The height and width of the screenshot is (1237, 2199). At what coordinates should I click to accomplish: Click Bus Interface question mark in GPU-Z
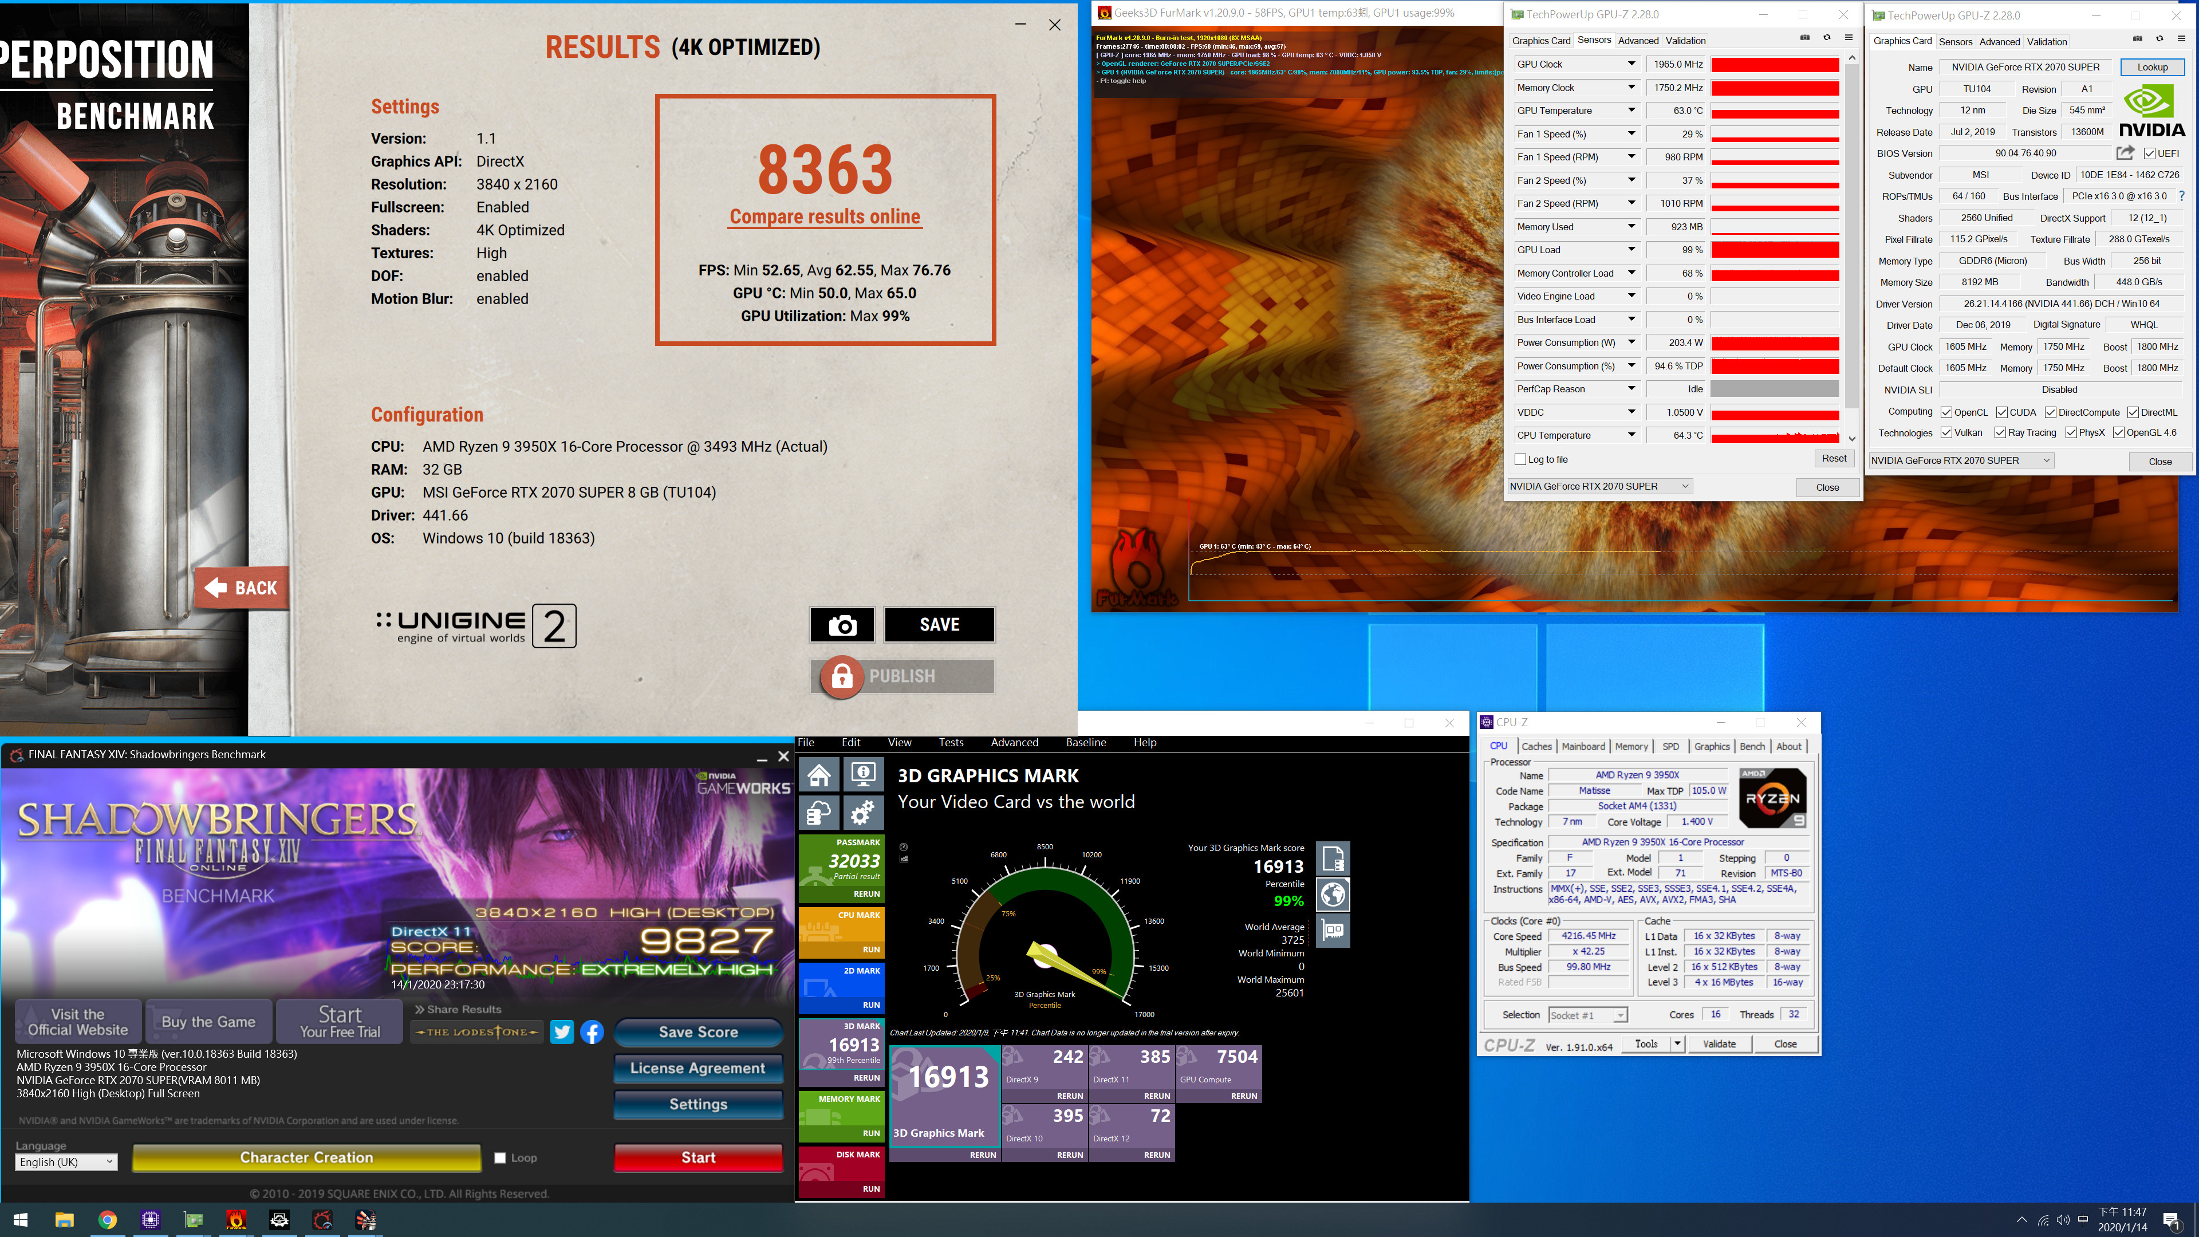tap(2182, 196)
